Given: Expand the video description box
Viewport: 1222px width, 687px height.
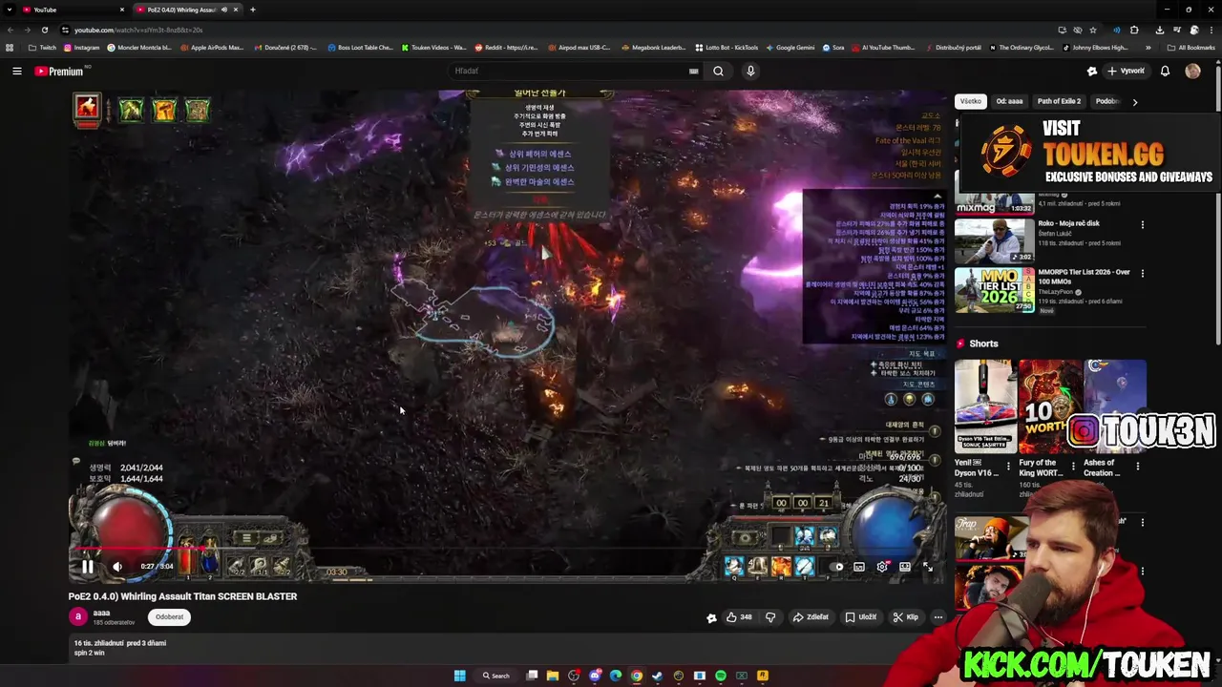Looking at the screenshot, I should pos(507,648).
